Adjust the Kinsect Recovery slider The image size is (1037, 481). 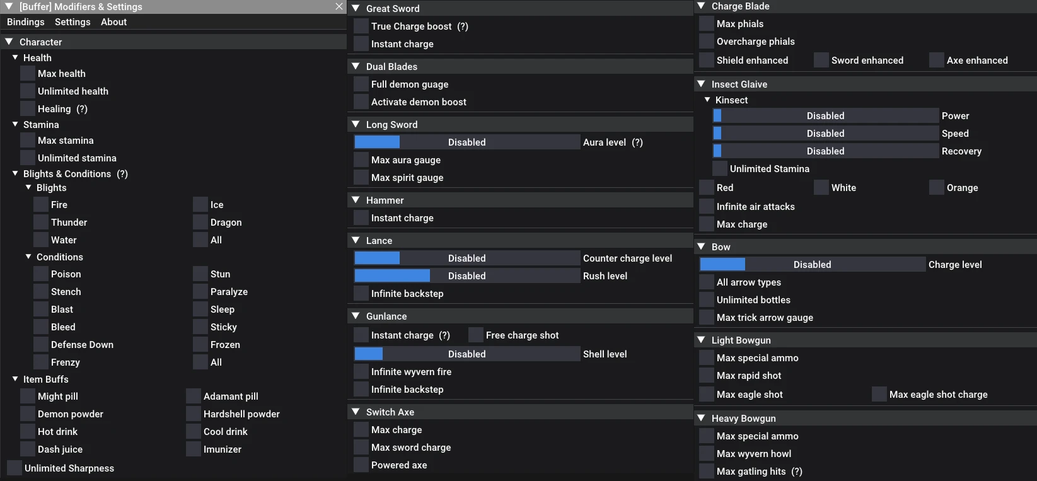tap(826, 151)
